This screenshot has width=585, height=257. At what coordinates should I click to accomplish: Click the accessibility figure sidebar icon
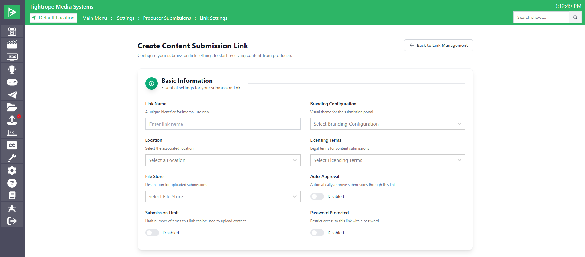click(x=12, y=208)
